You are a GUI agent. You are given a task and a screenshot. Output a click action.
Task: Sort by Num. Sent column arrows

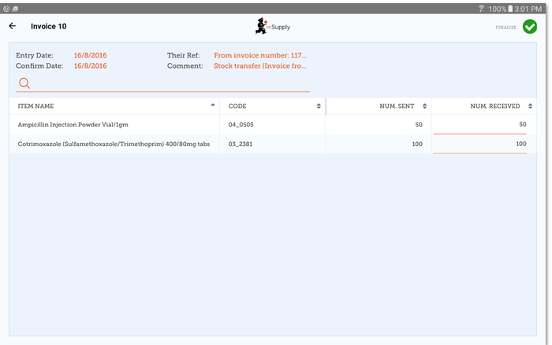424,106
